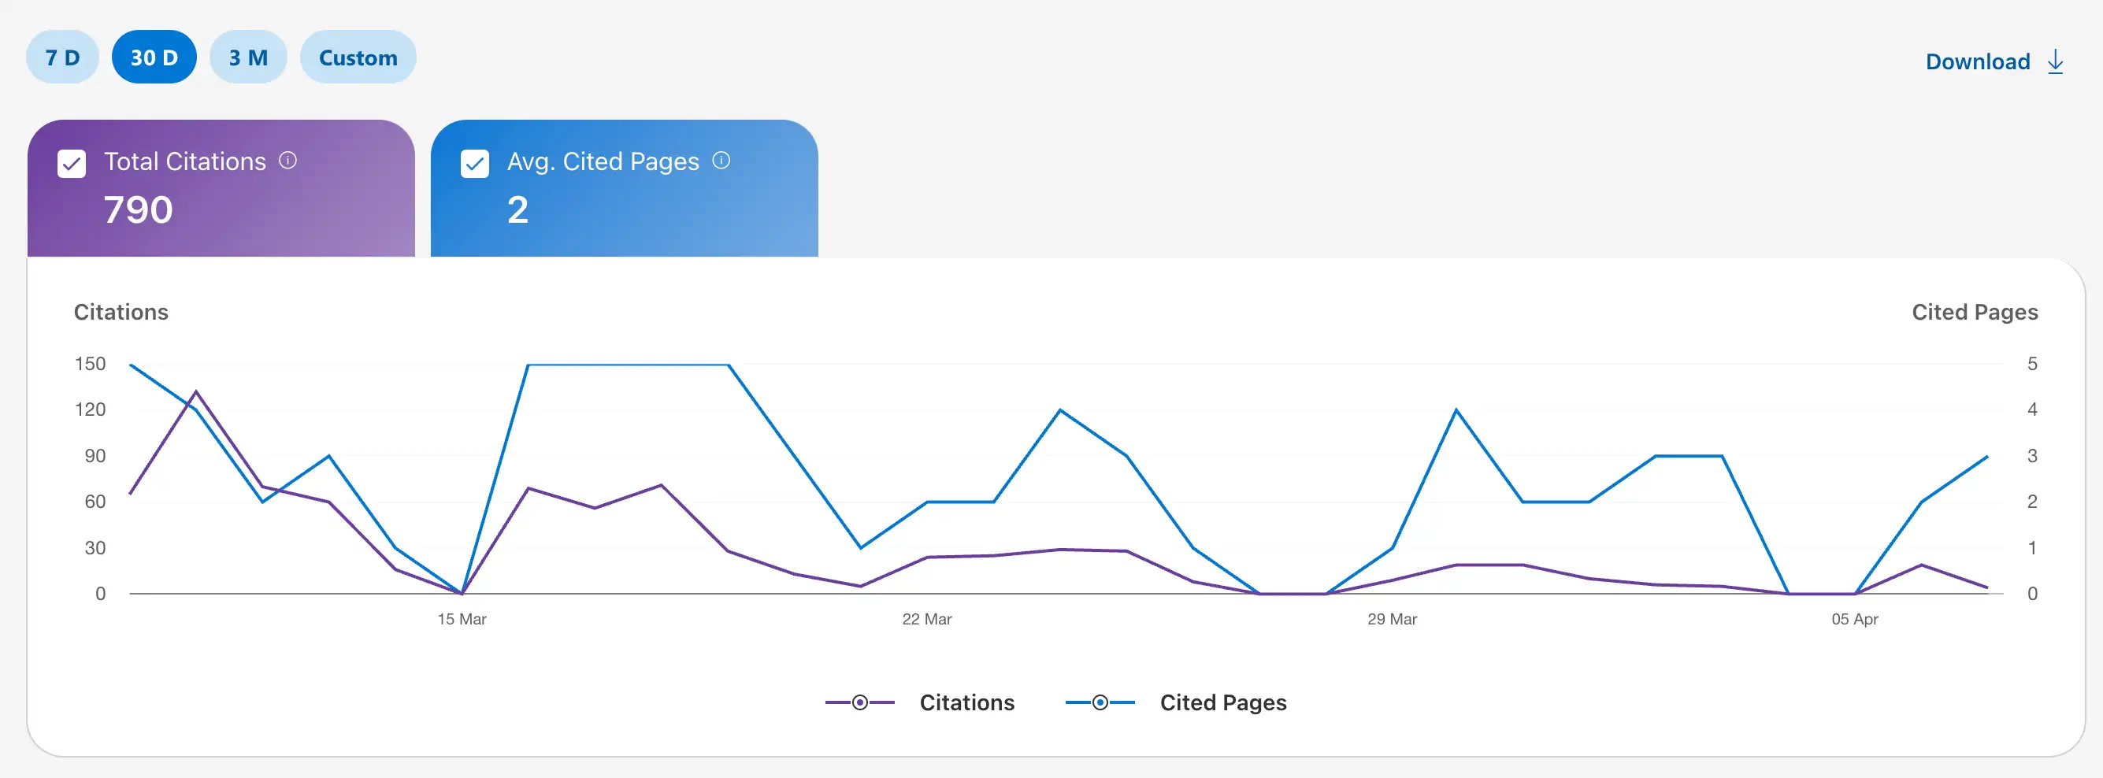
Task: Click the Avg. Cited Pages info icon
Action: coord(721,161)
